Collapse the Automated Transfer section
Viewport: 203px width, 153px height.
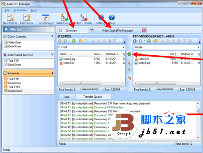(52, 55)
